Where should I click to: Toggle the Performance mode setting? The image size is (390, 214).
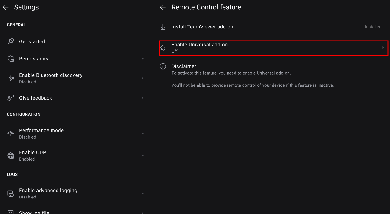(x=41, y=133)
